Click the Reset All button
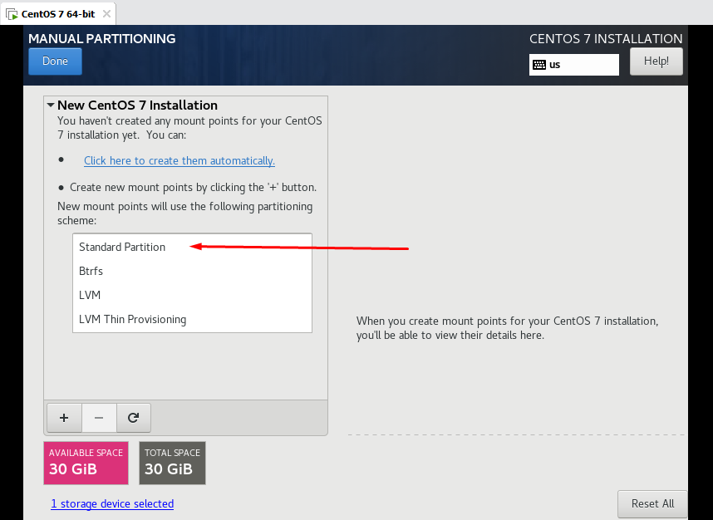Viewport: 713px width, 520px height. click(x=652, y=503)
